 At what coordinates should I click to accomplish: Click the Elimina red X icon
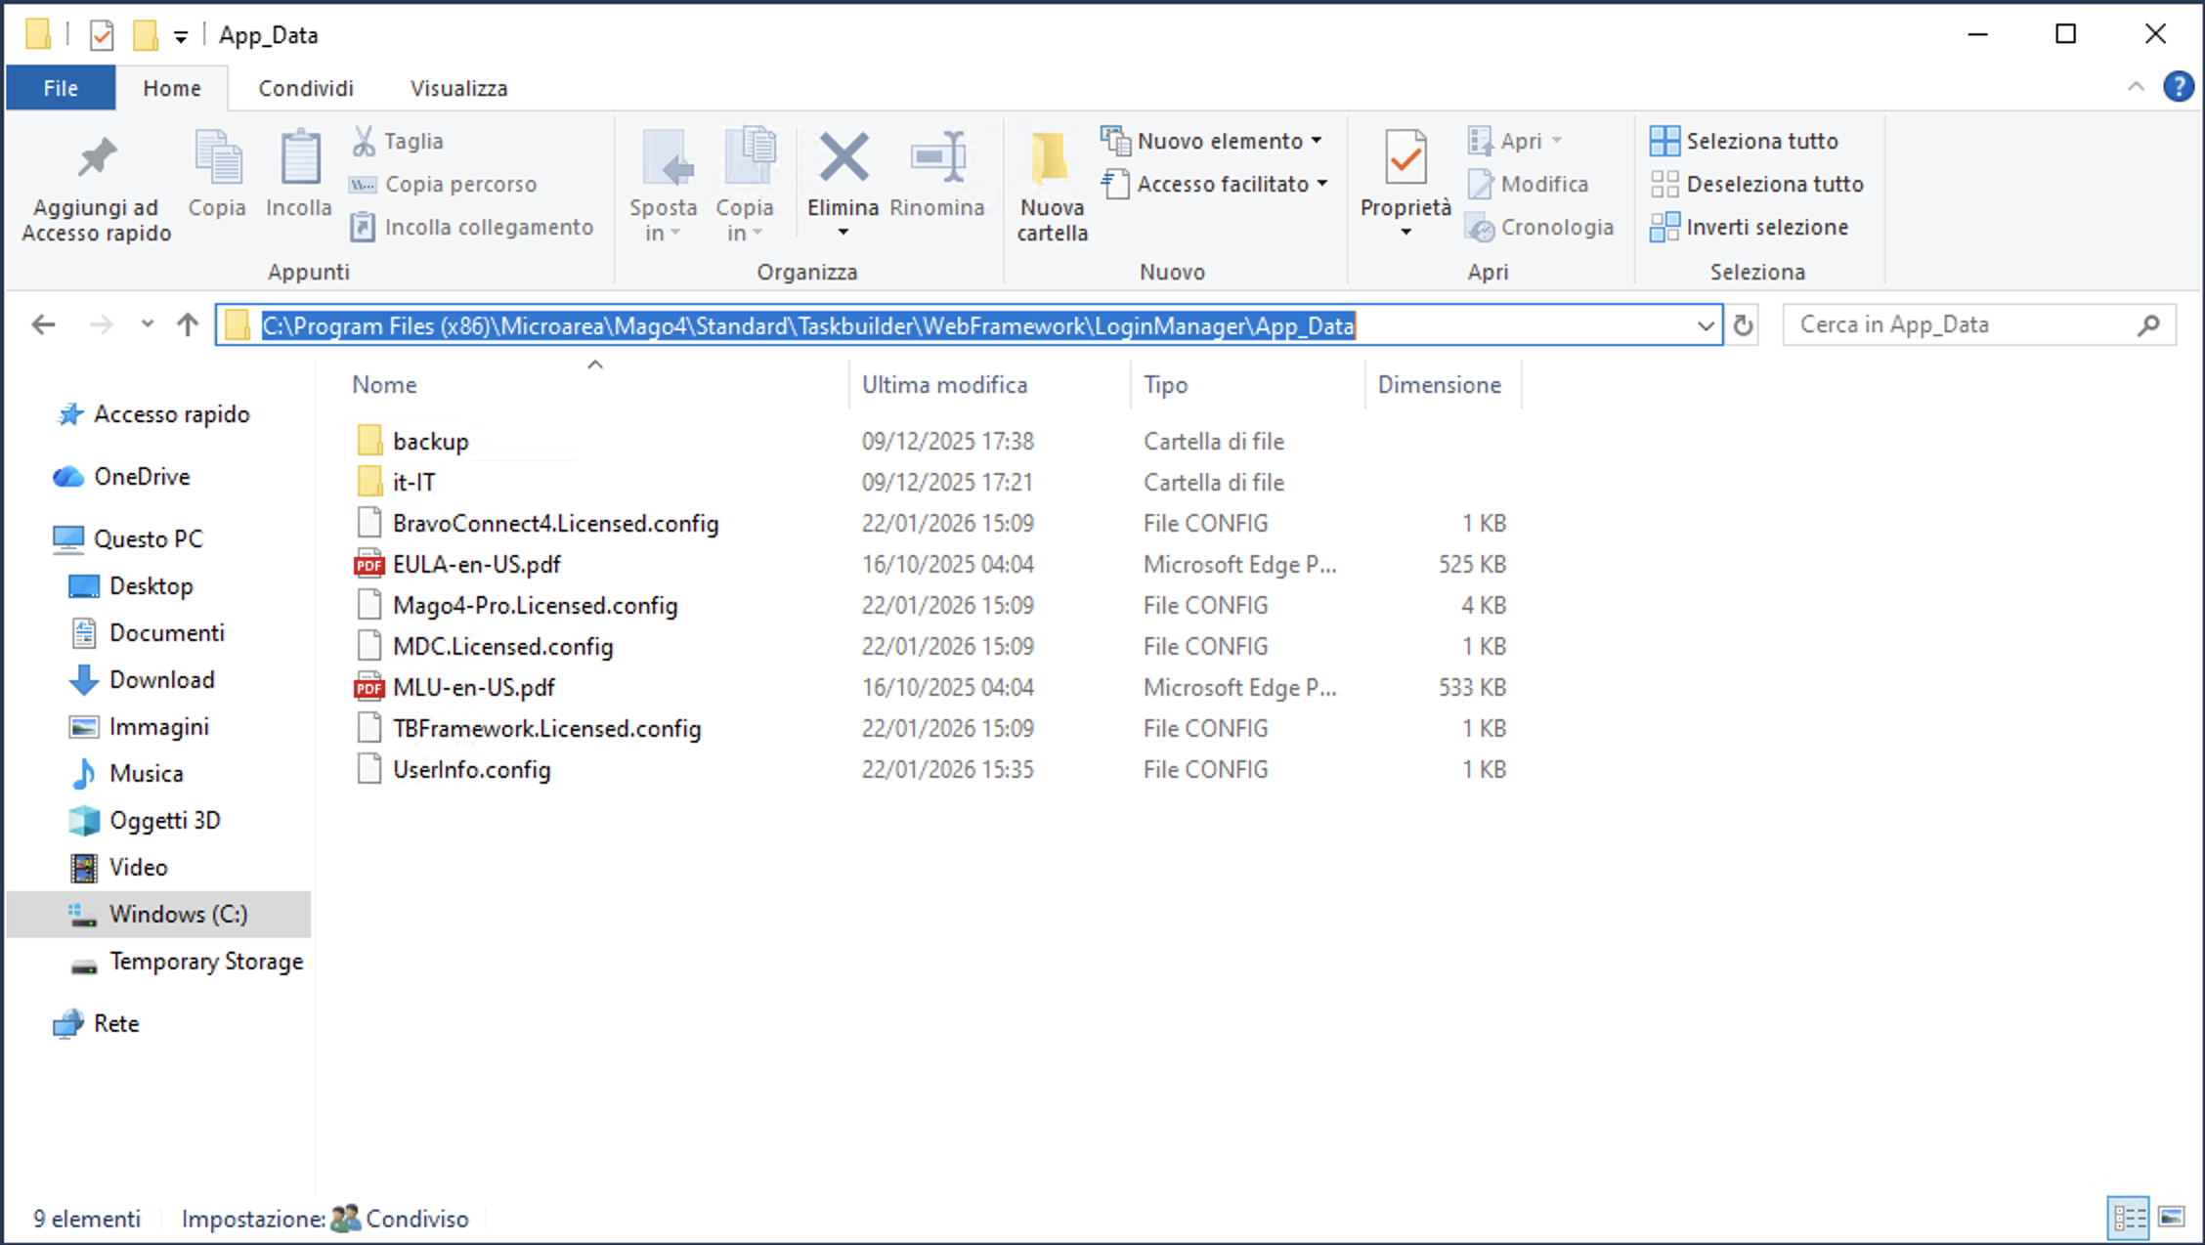click(843, 157)
